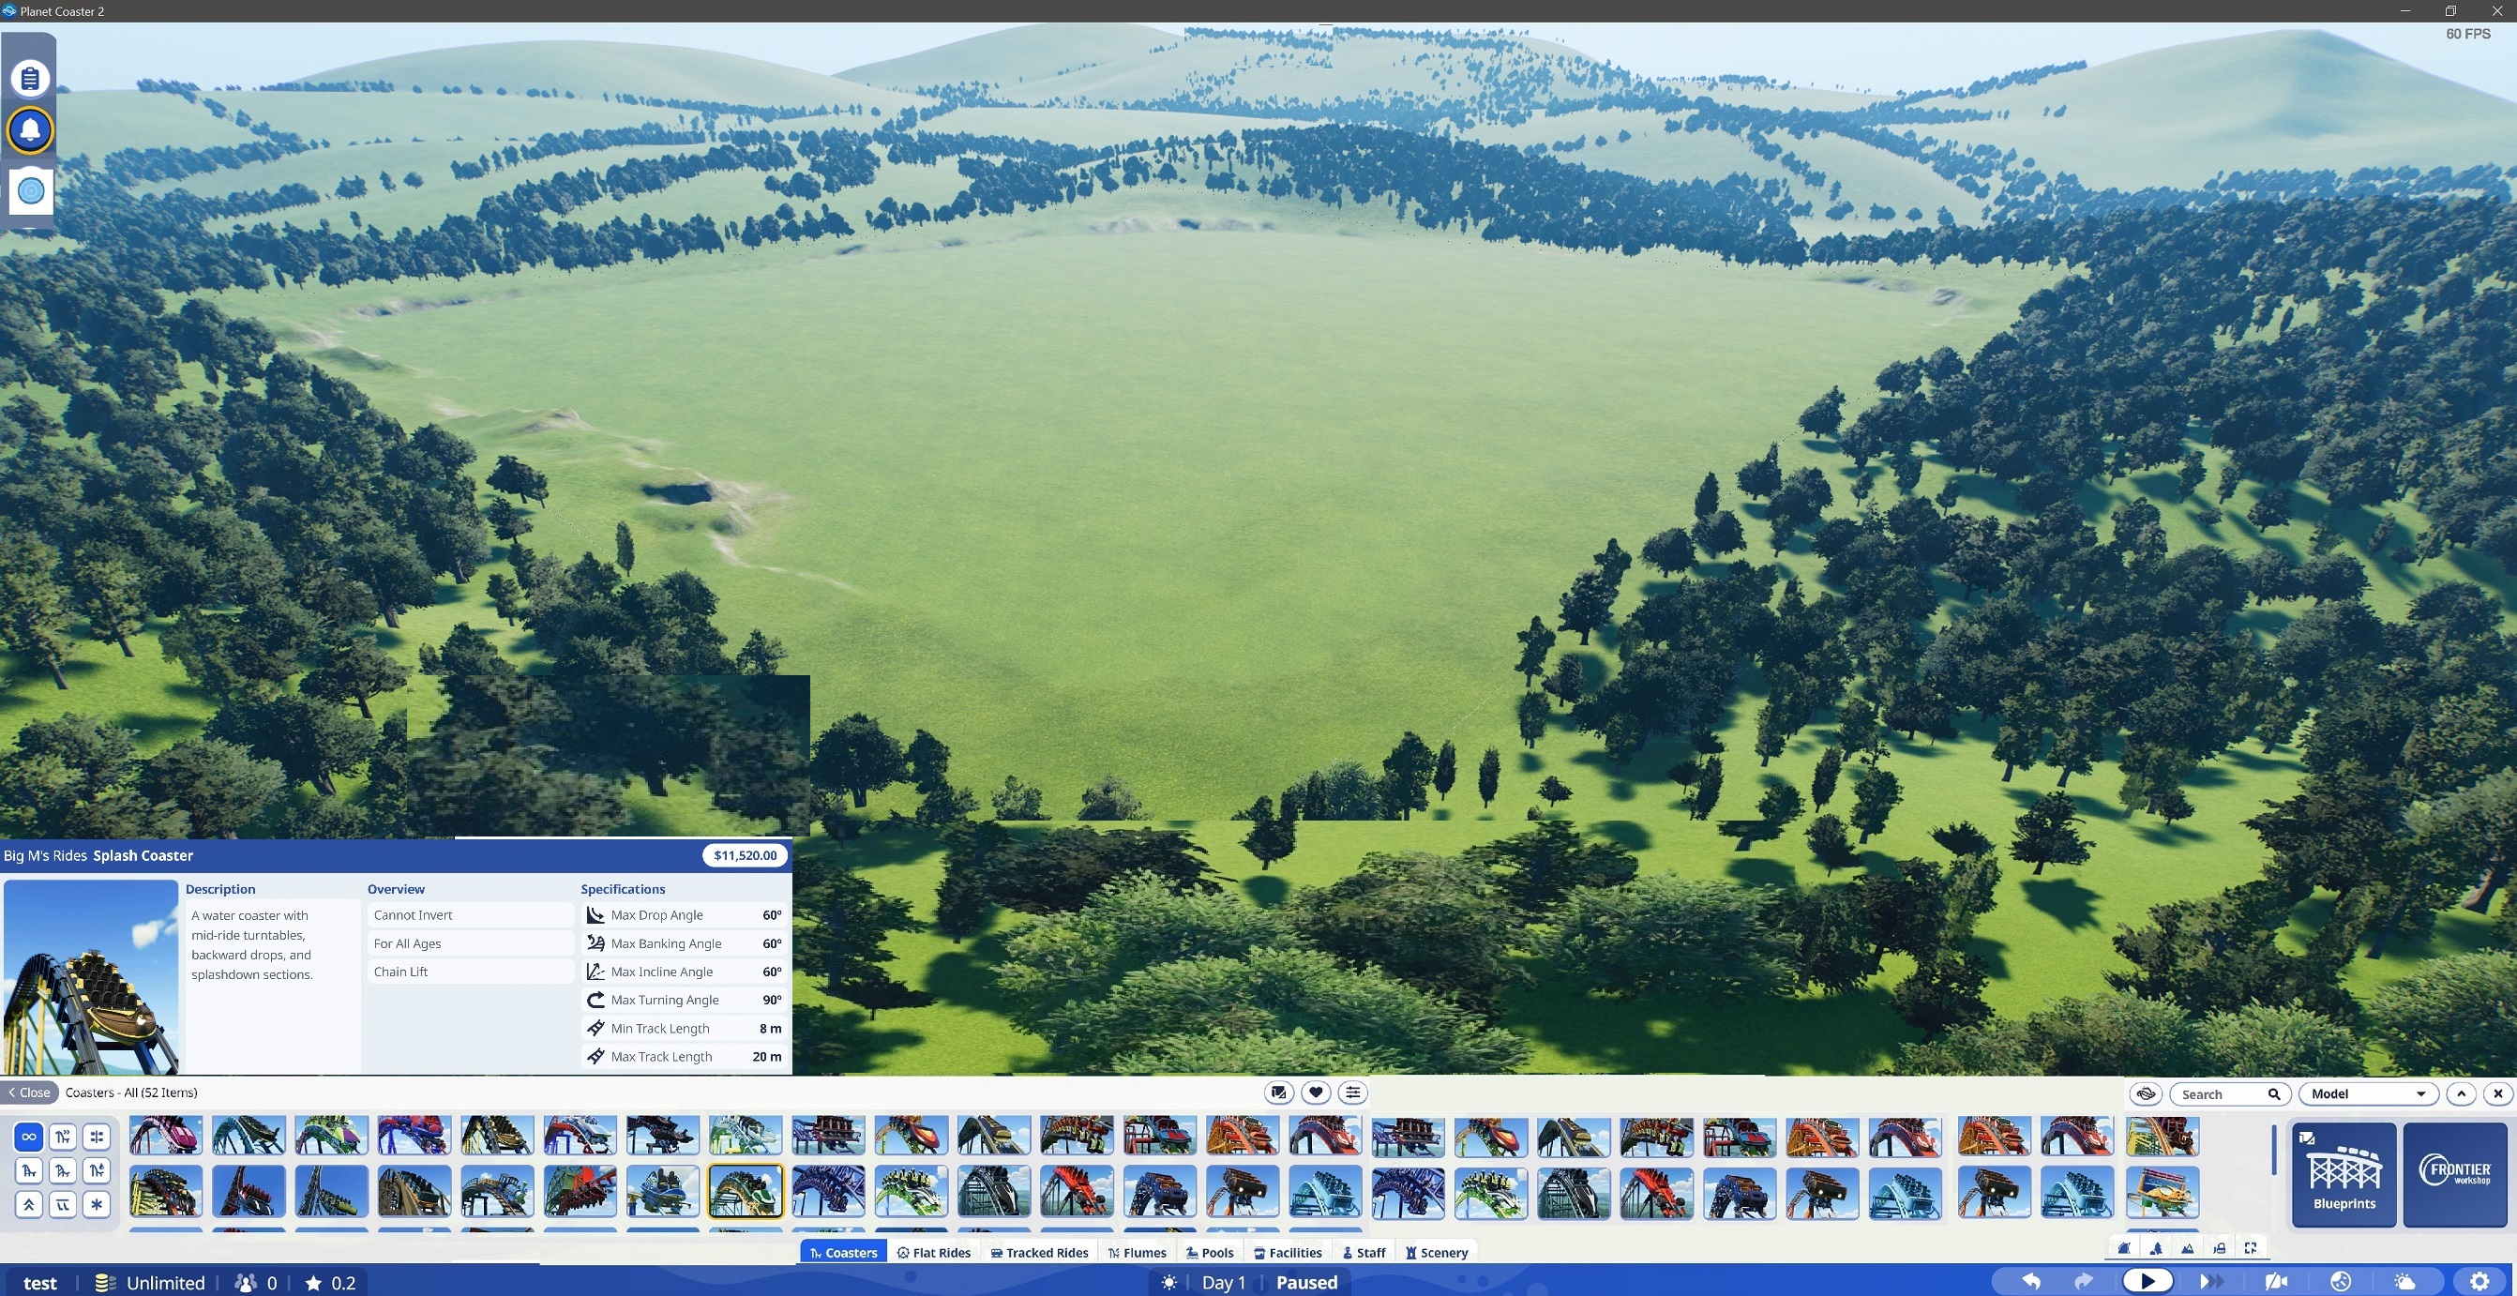2517x1296 pixels.
Task: Switch to the Flat Rides tab
Action: [934, 1253]
